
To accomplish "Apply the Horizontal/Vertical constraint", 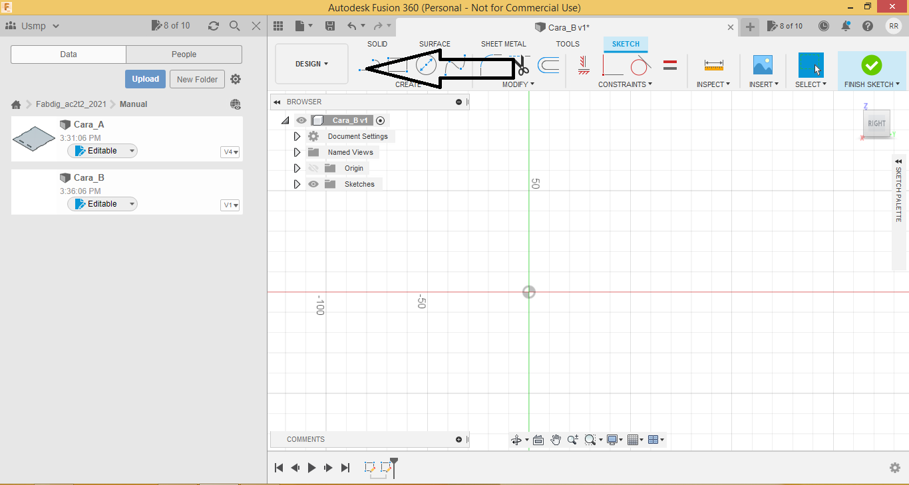I will 584,65.
